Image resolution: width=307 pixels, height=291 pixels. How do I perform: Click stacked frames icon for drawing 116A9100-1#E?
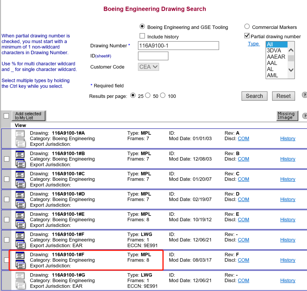(x=20, y=224)
